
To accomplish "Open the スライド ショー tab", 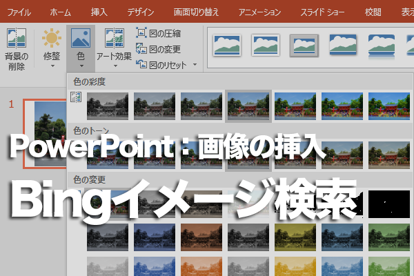I will coord(322,12).
